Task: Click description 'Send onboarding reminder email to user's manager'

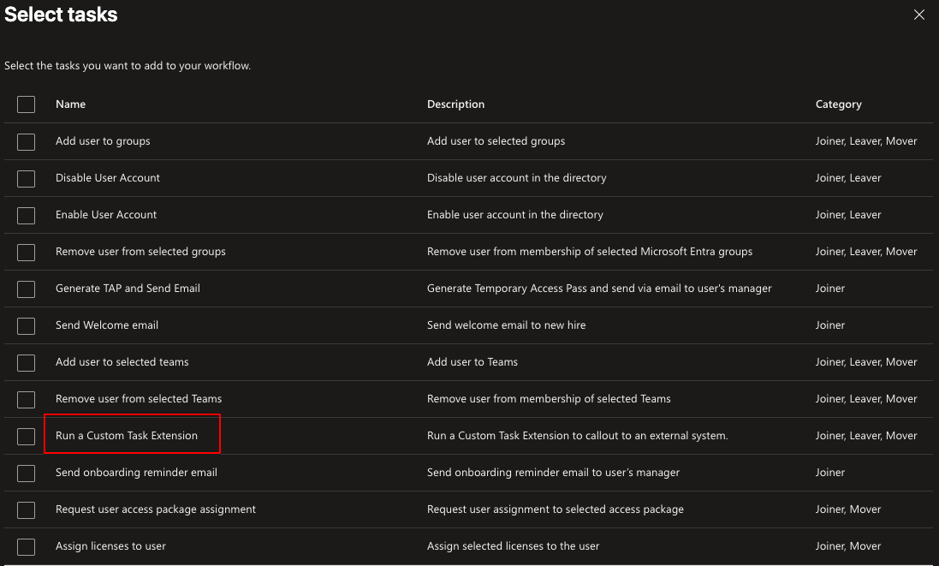Action: click(553, 473)
